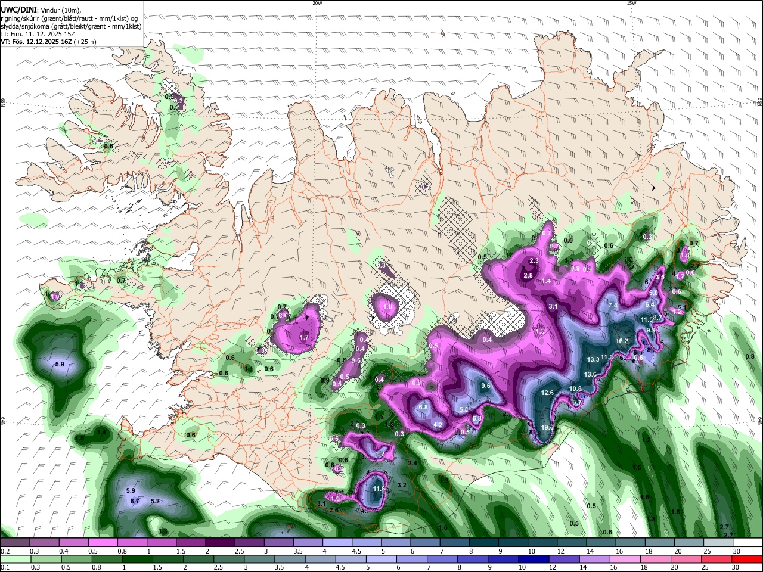
Task: Click the 6.7 value in the southwest sea
Action: click(x=135, y=501)
